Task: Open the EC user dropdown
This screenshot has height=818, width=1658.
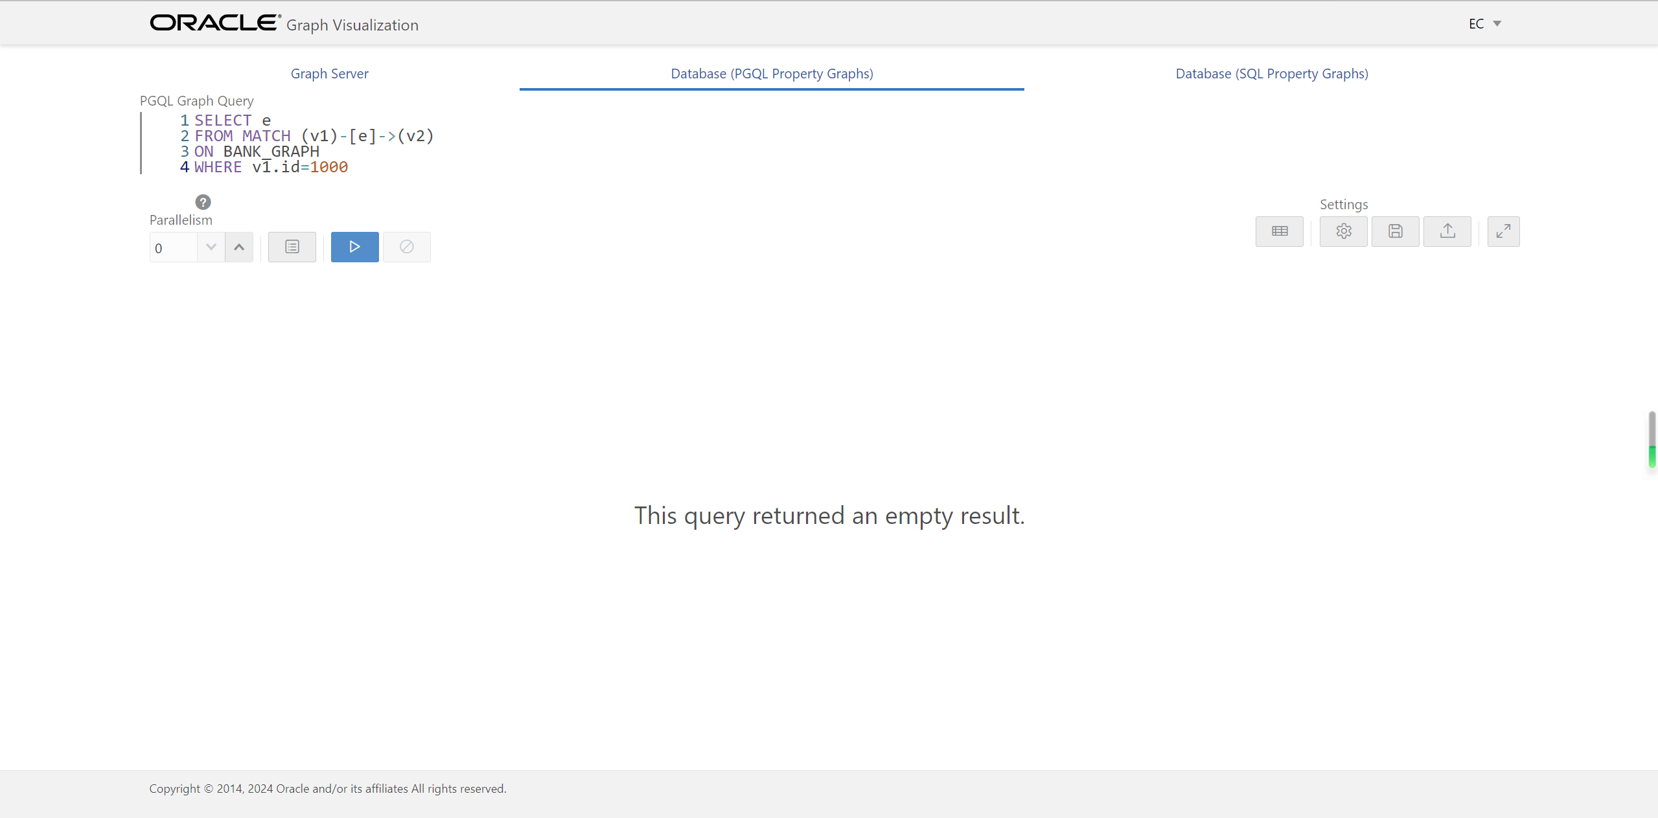Action: [x=1484, y=24]
